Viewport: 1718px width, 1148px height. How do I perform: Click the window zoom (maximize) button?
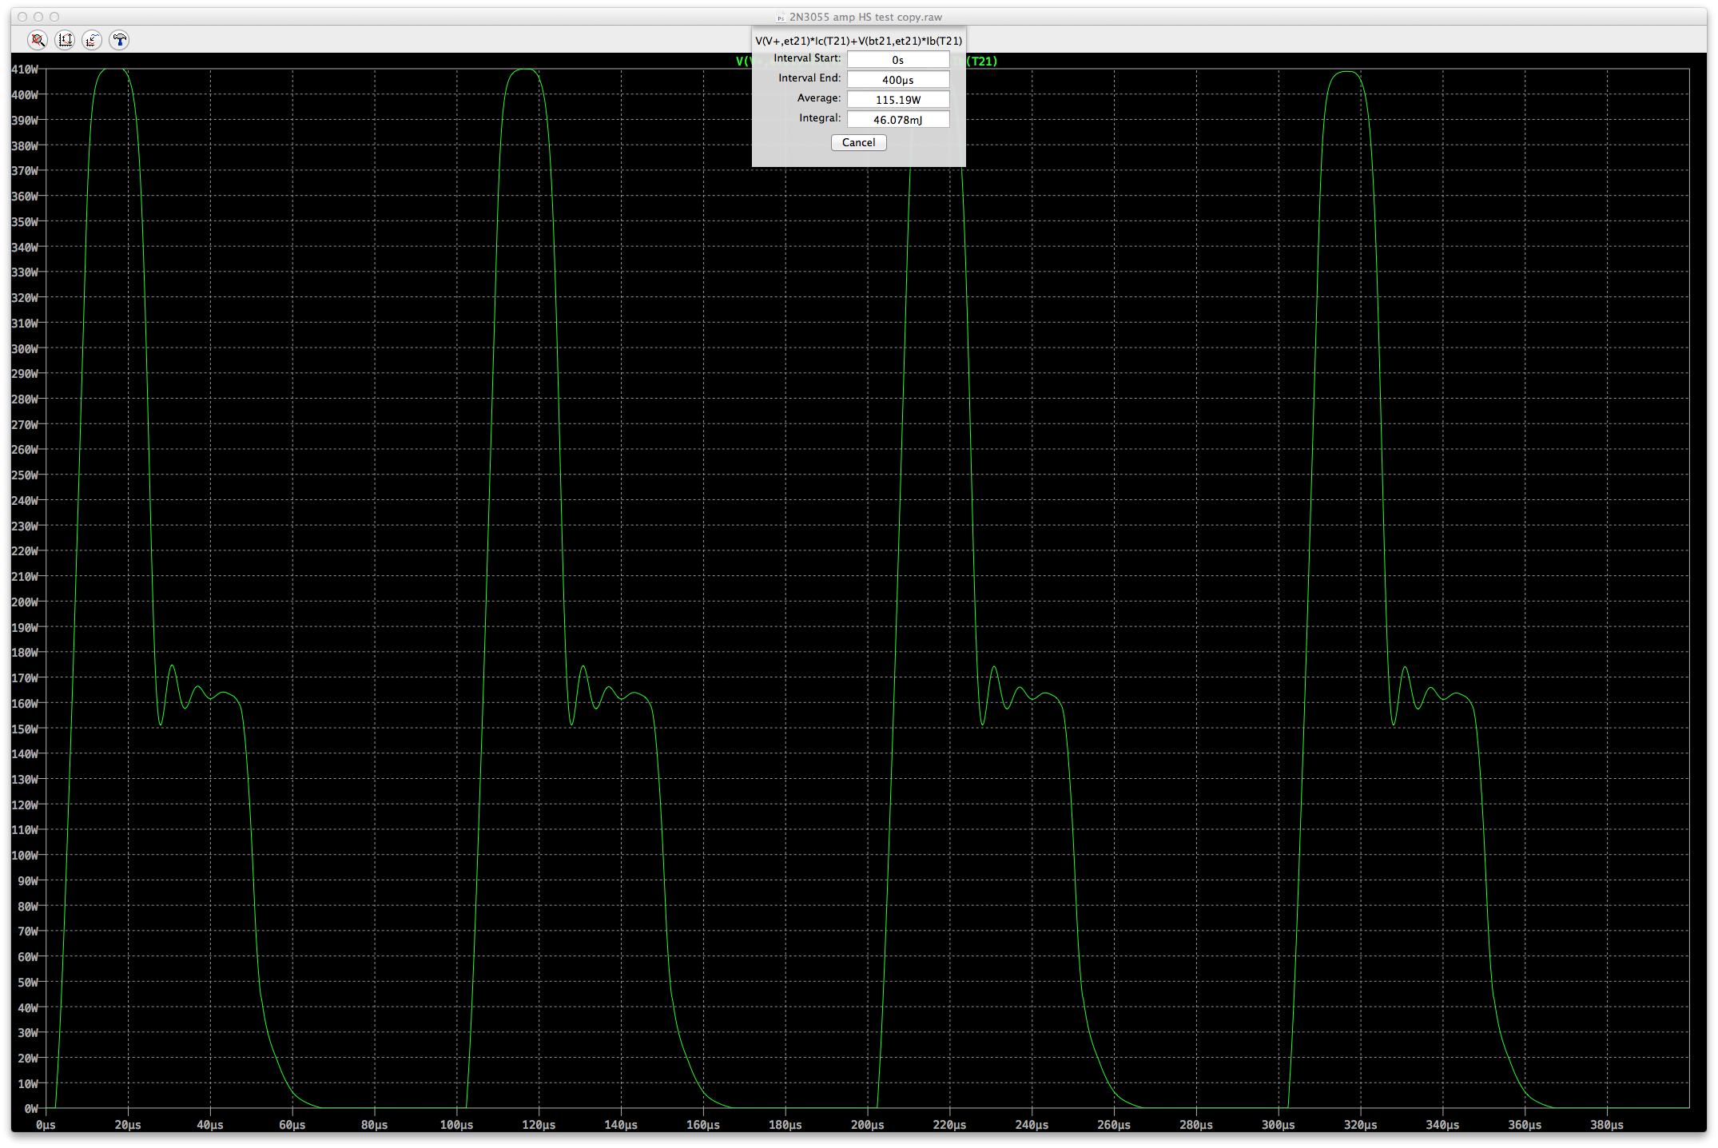point(54,17)
